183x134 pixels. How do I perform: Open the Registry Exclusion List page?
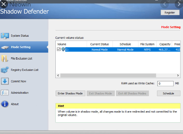tap(24, 70)
